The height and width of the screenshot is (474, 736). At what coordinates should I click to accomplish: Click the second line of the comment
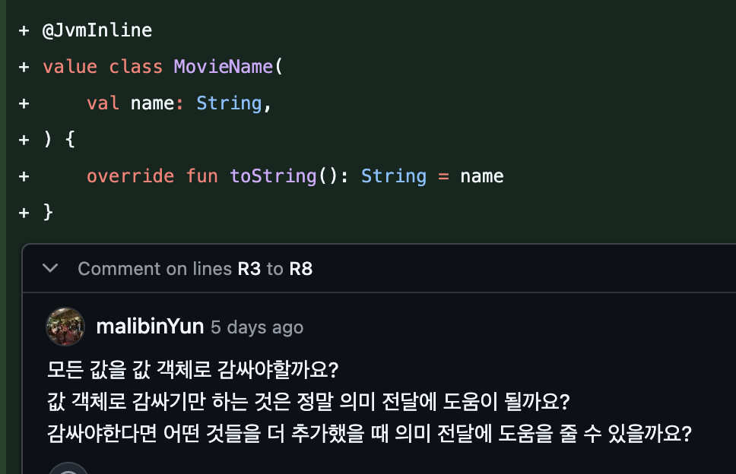tap(309, 401)
